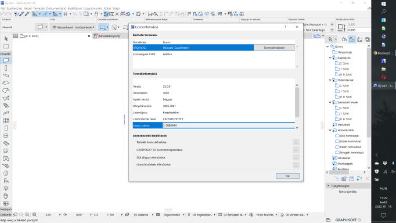396x223 pixels.
Task: Click the Undo arrow in the toolbar
Action: pos(3,14)
